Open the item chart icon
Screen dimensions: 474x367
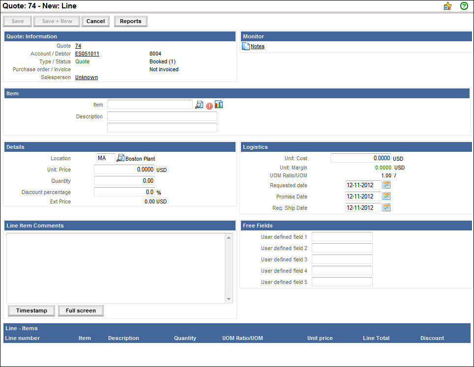coord(219,104)
